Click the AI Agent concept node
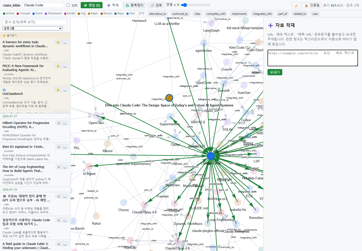 click(x=89, y=166)
